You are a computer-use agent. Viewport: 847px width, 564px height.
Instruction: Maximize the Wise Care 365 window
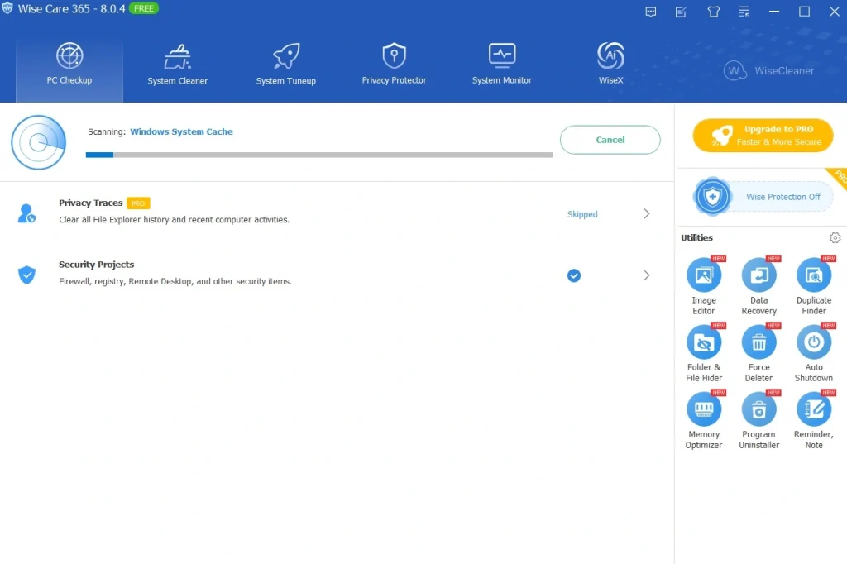[804, 12]
